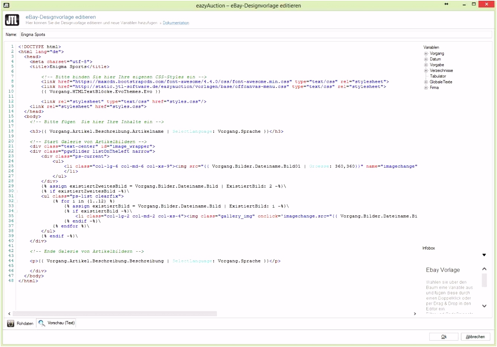
Task: Expand the Vorgang variable node
Action: point(426,54)
